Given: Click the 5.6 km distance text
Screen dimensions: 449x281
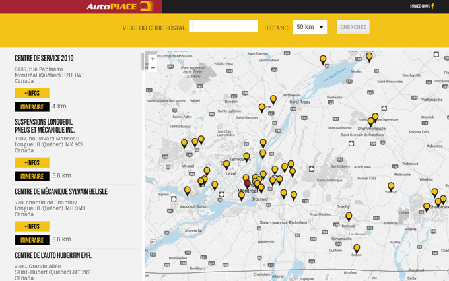Looking at the screenshot, I should pos(61,175).
